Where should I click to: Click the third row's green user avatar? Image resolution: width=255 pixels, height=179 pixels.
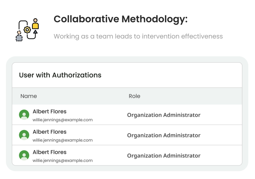coord(24,155)
